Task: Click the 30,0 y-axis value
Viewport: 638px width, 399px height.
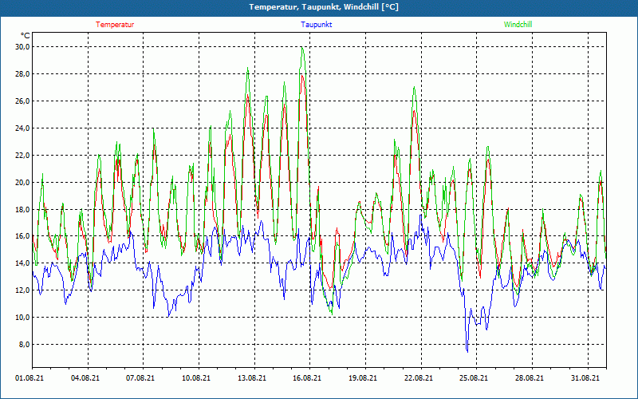Action: pyautogui.click(x=23, y=47)
